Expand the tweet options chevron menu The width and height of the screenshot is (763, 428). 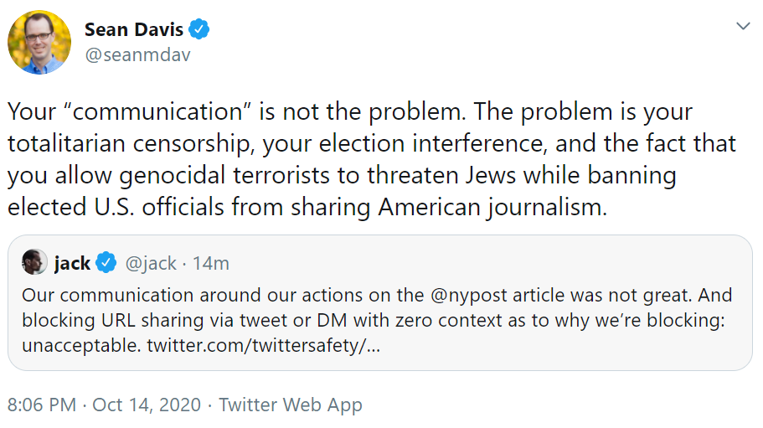(743, 26)
